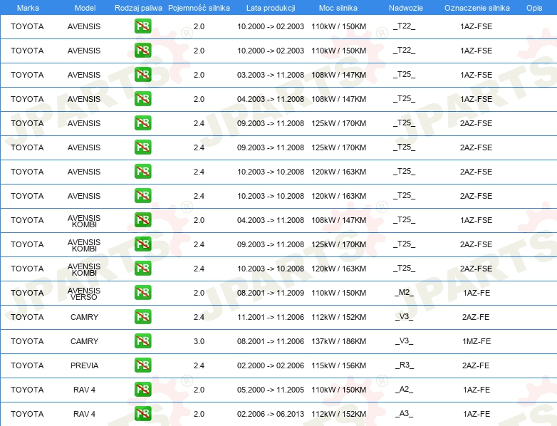Select the fuel icon for AVENSIS KOMBI 125kW

coord(142,244)
